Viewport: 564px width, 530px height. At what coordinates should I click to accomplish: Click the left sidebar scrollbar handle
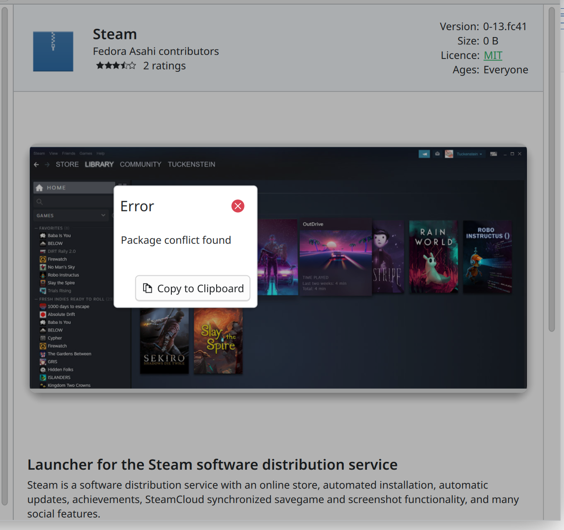click(x=5, y=256)
